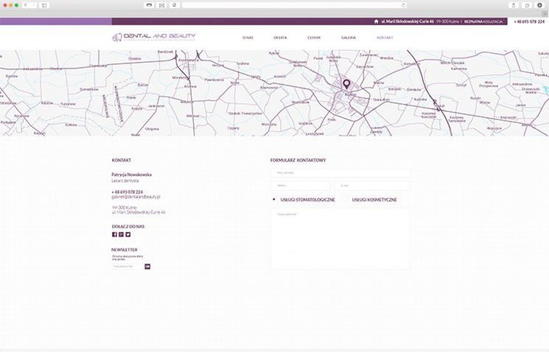Navigate to the Galeria page
Viewport: 549px width, 352px height.
pos(348,38)
